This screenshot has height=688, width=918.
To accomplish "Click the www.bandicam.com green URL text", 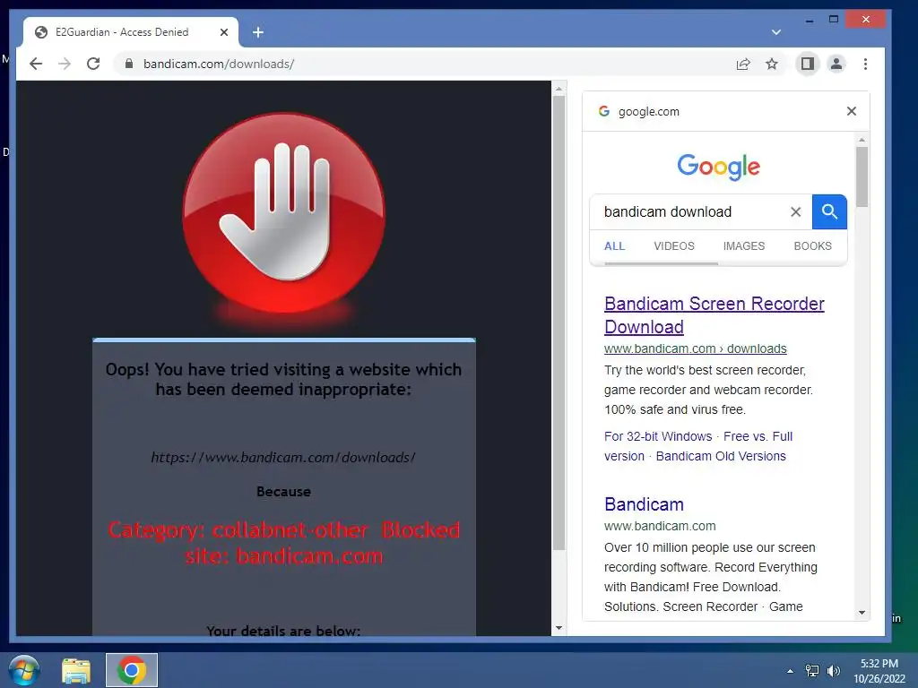I will (x=660, y=526).
